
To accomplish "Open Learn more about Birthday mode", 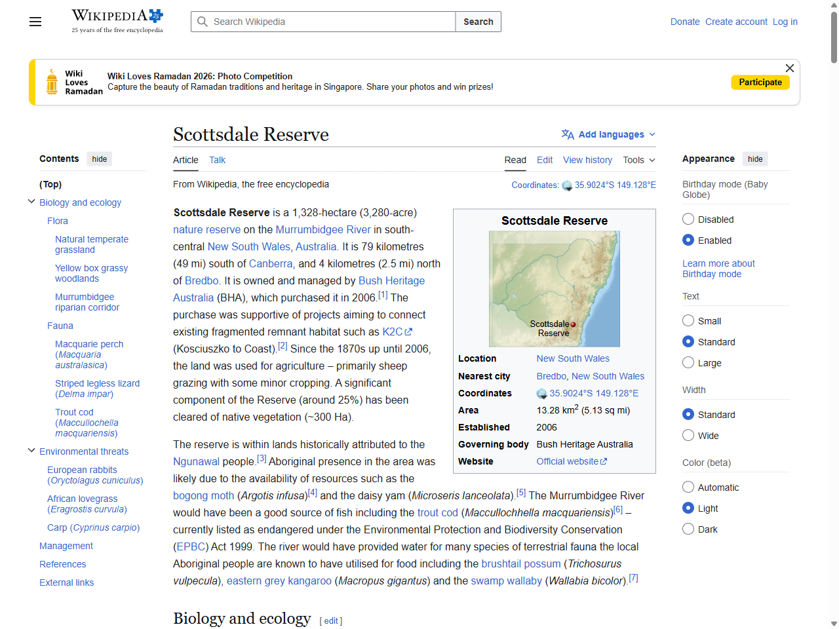I will click(718, 269).
